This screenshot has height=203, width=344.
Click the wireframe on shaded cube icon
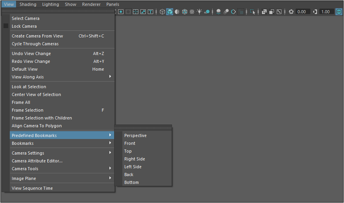(x=185, y=12)
